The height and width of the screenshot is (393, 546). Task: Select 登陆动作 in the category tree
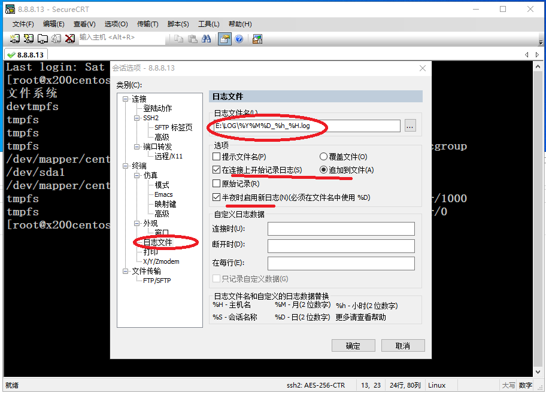point(157,108)
